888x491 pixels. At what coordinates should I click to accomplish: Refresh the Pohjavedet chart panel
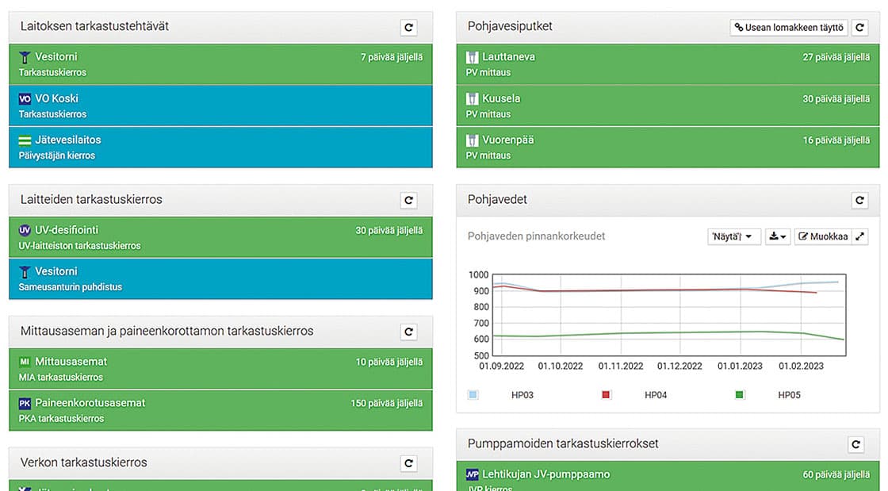859,200
